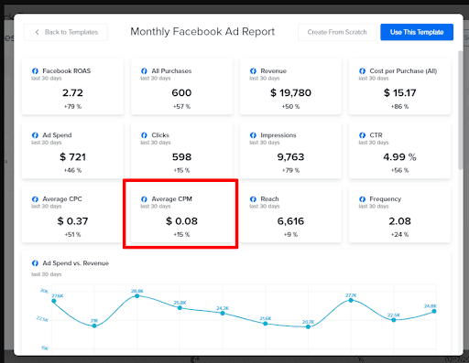This screenshot has height=363, width=469.
Task: Select the CTR value 4.99 %
Action: 399,157
